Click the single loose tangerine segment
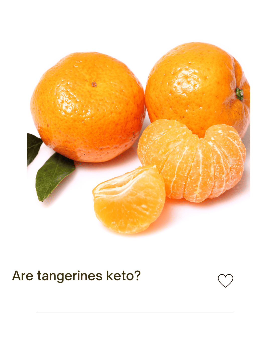Image resolution: width=271 pixels, height=339 pixels. tap(129, 199)
